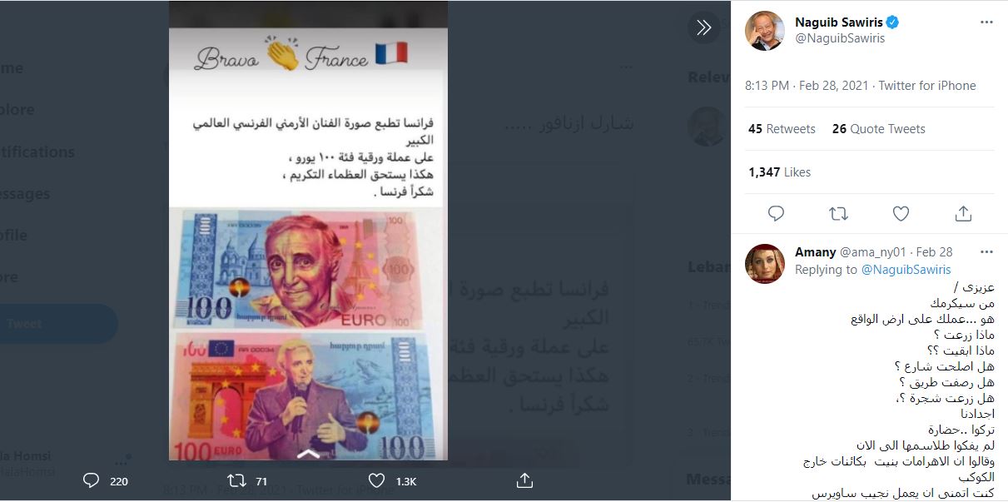The width and height of the screenshot is (1008, 502).
Task: Open Naguib Sawiris's profile picture
Action: click(x=764, y=31)
